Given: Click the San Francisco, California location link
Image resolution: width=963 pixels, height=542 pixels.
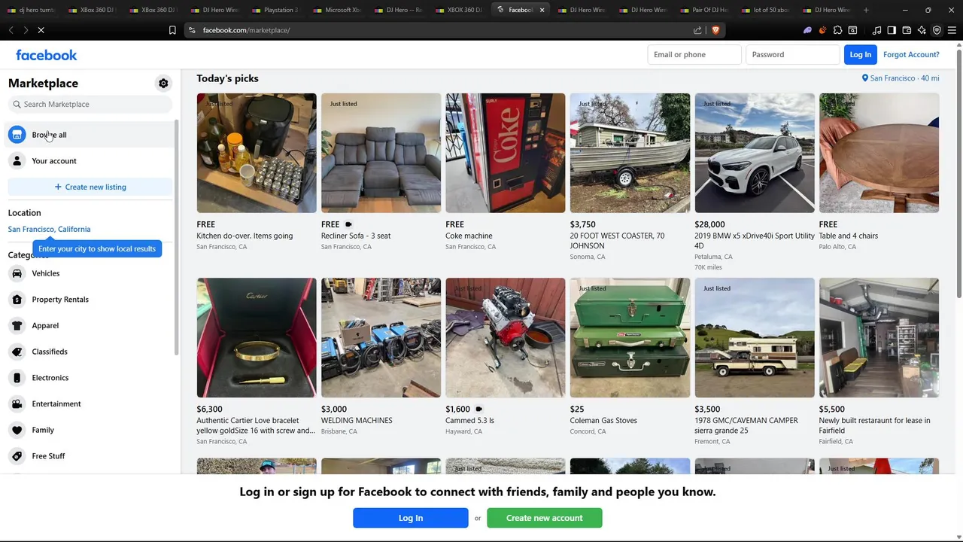Looking at the screenshot, I should [x=49, y=229].
